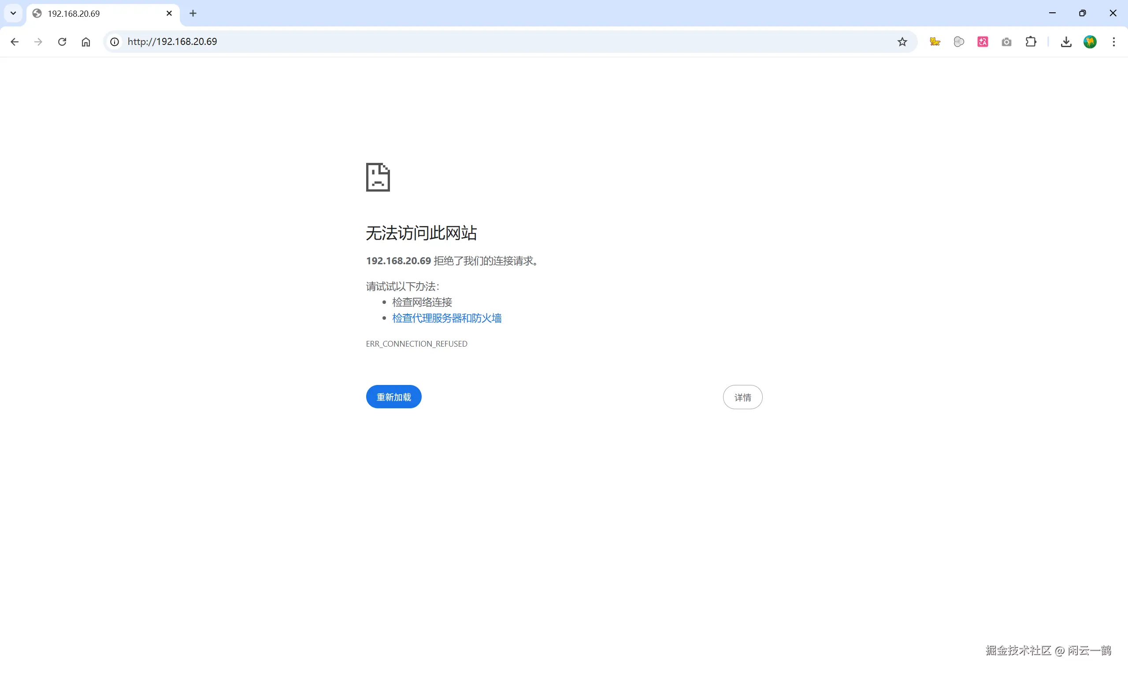
Task: Open the pink translate extension icon
Action: click(983, 42)
